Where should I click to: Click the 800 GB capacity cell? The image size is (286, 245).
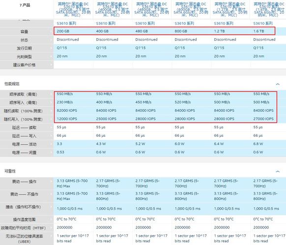181,31
